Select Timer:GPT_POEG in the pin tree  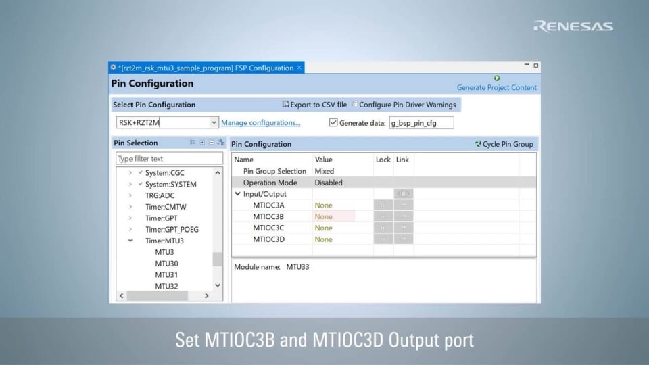pyautogui.click(x=172, y=229)
